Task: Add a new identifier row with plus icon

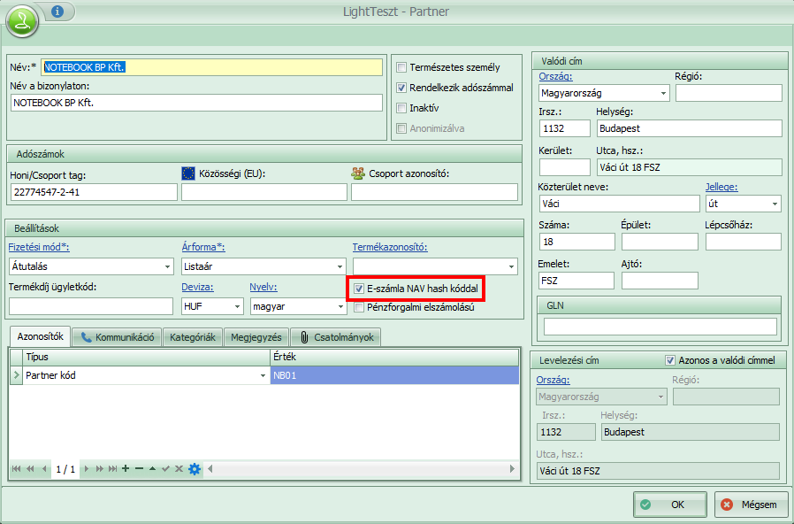Action: [x=125, y=468]
